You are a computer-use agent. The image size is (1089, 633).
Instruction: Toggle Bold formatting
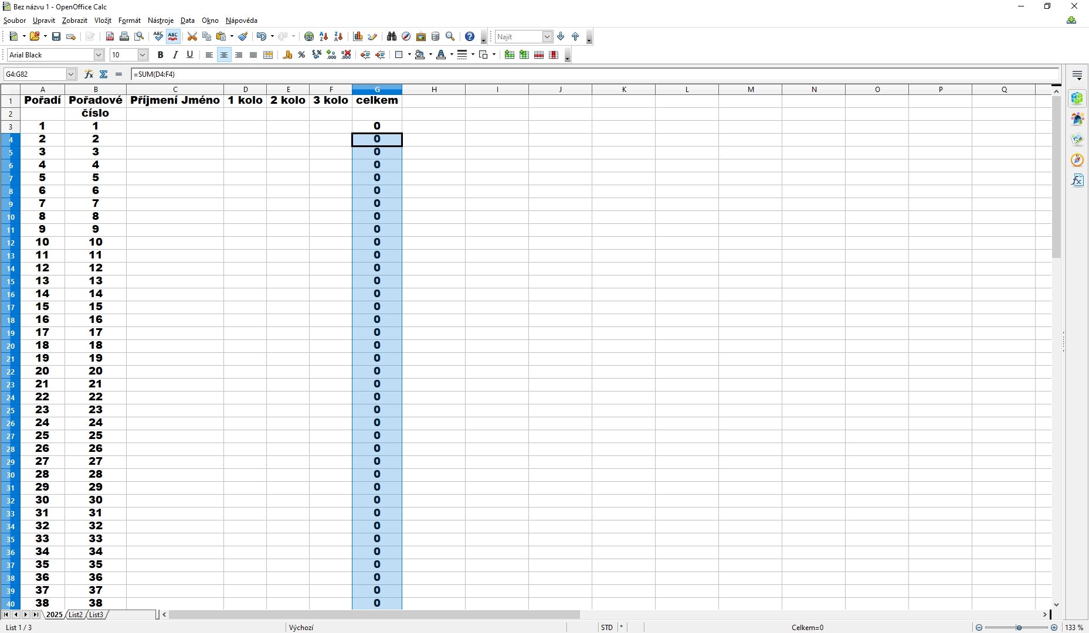click(160, 55)
